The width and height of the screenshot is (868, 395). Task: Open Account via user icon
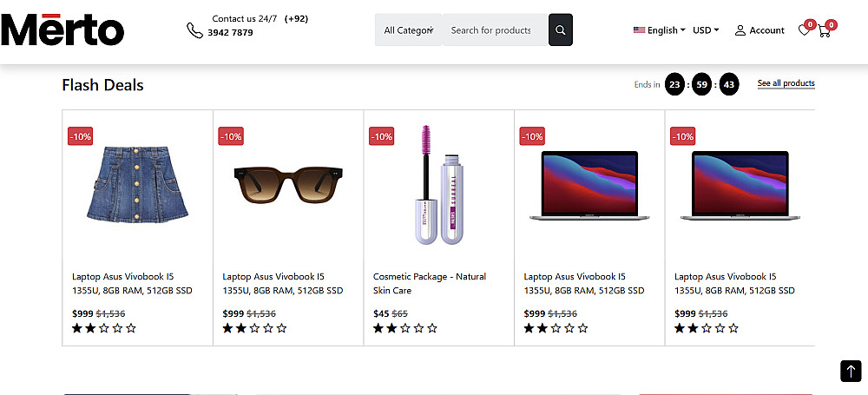(740, 30)
